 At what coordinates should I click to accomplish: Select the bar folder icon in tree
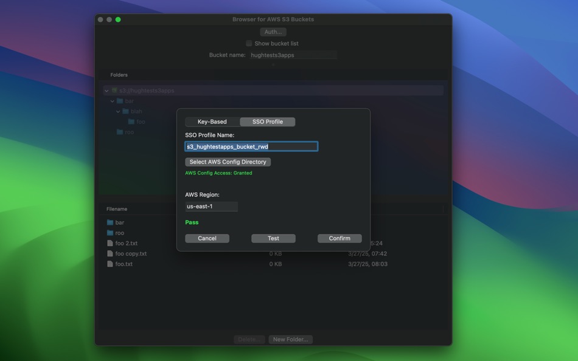(120, 101)
